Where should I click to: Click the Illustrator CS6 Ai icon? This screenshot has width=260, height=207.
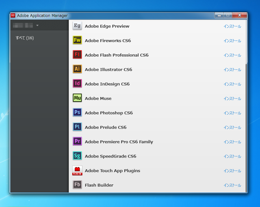(x=77, y=69)
